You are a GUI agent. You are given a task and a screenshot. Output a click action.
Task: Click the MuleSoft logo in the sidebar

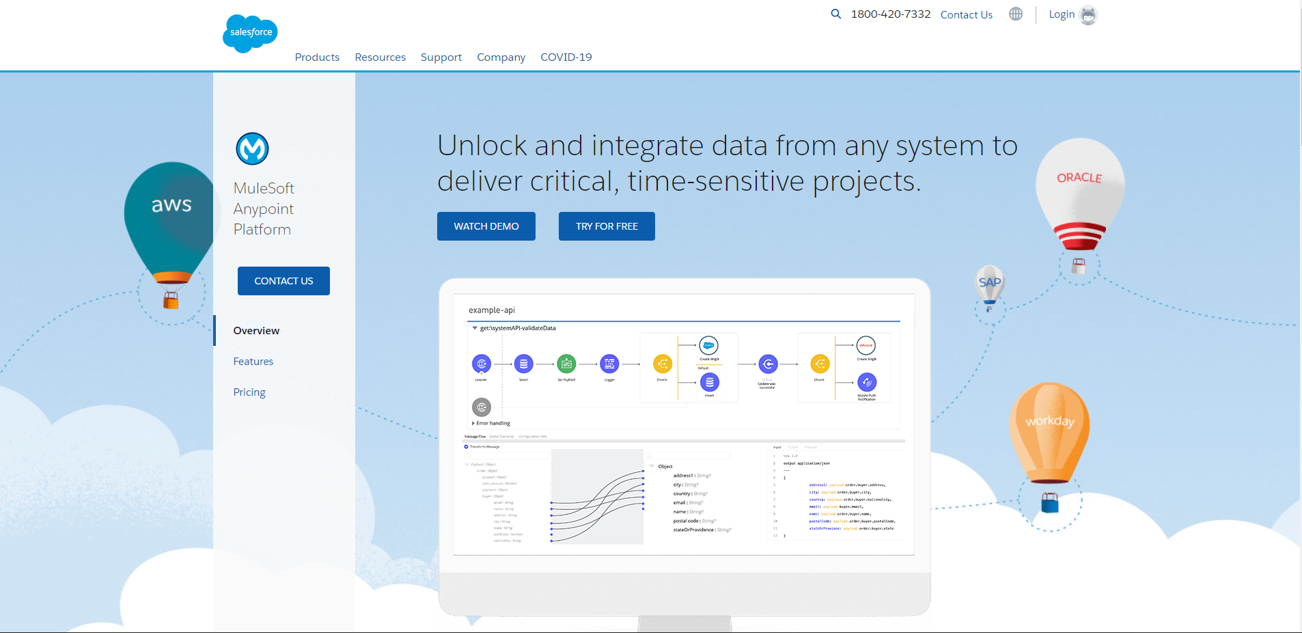[x=252, y=148]
